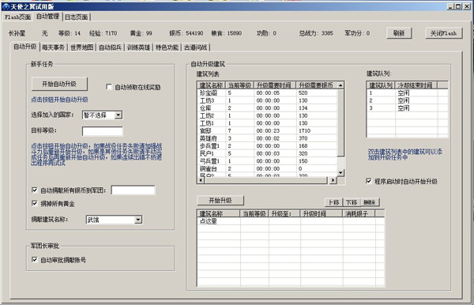Click the building list scroll up arrow
Screen dimensions: 474x305
(340, 85)
